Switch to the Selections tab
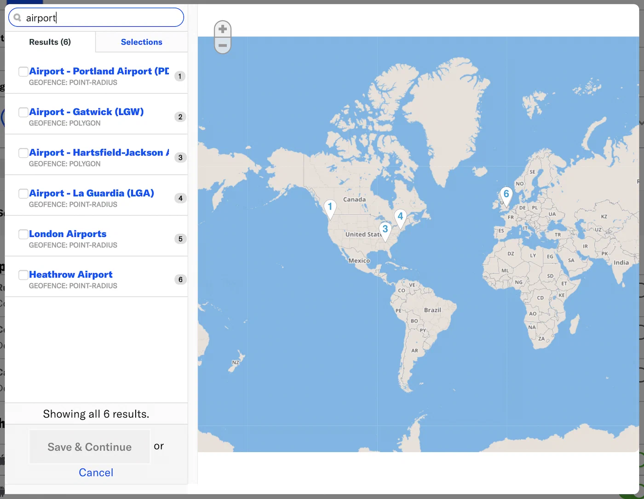Screen dimensions: 644x499 point(141,42)
